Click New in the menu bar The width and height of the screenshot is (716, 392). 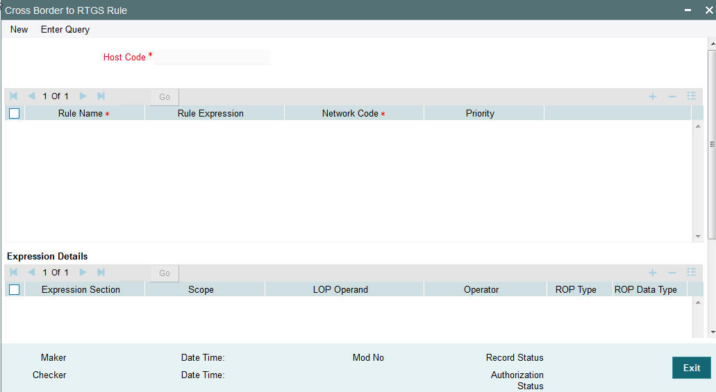coord(19,29)
